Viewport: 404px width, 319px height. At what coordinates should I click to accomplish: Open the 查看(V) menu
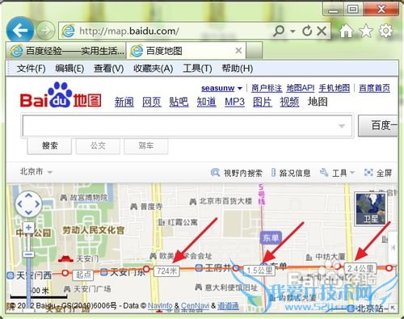[x=108, y=69]
